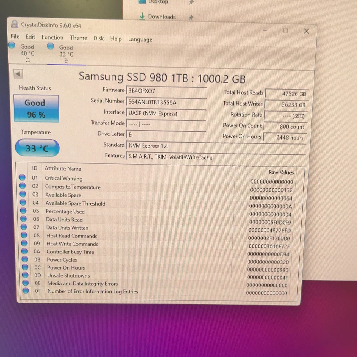The height and width of the screenshot is (357, 357).
Task: Click the status dot for Unsafe Shutdowns
Action: coord(26,275)
